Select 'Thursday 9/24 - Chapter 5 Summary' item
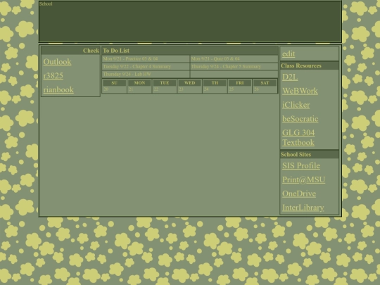 234,67
